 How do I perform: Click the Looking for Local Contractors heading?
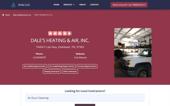tap(85, 91)
